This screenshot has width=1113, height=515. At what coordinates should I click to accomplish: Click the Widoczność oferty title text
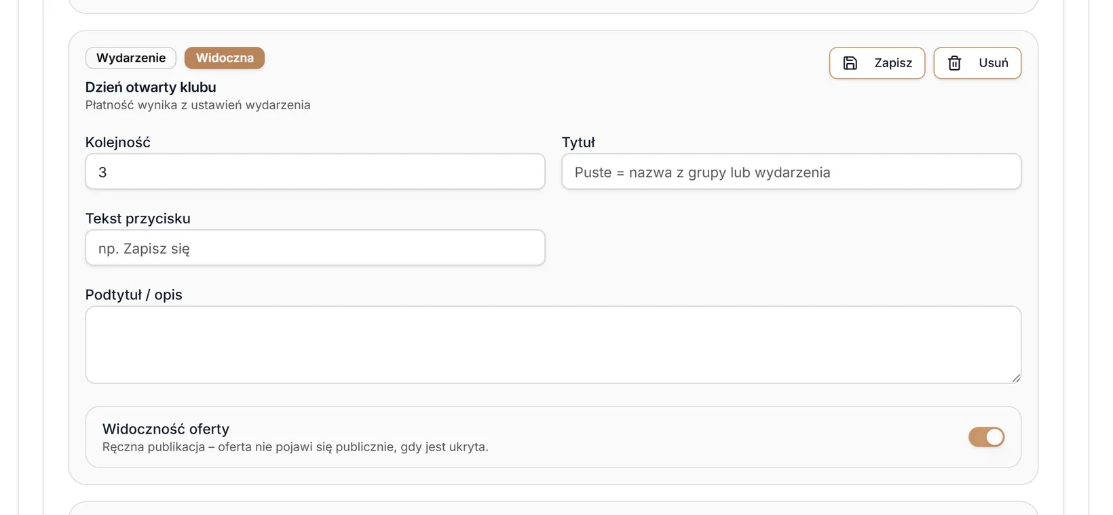click(x=166, y=429)
